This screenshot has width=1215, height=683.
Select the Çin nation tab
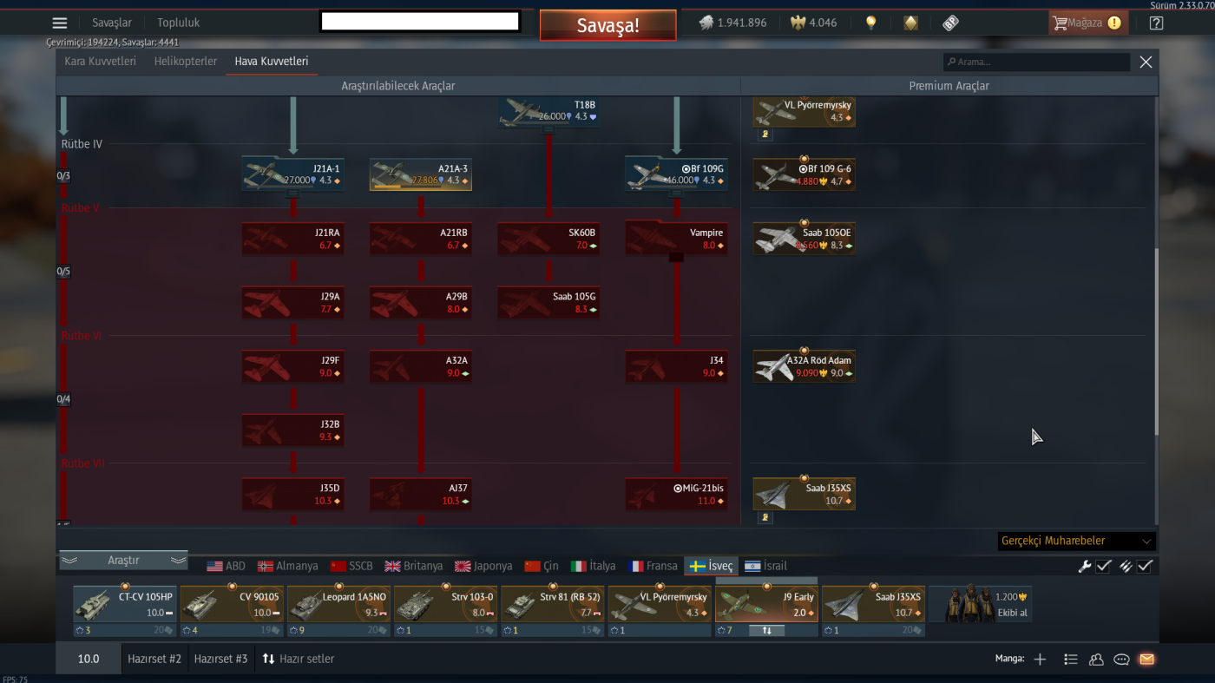[542, 566]
